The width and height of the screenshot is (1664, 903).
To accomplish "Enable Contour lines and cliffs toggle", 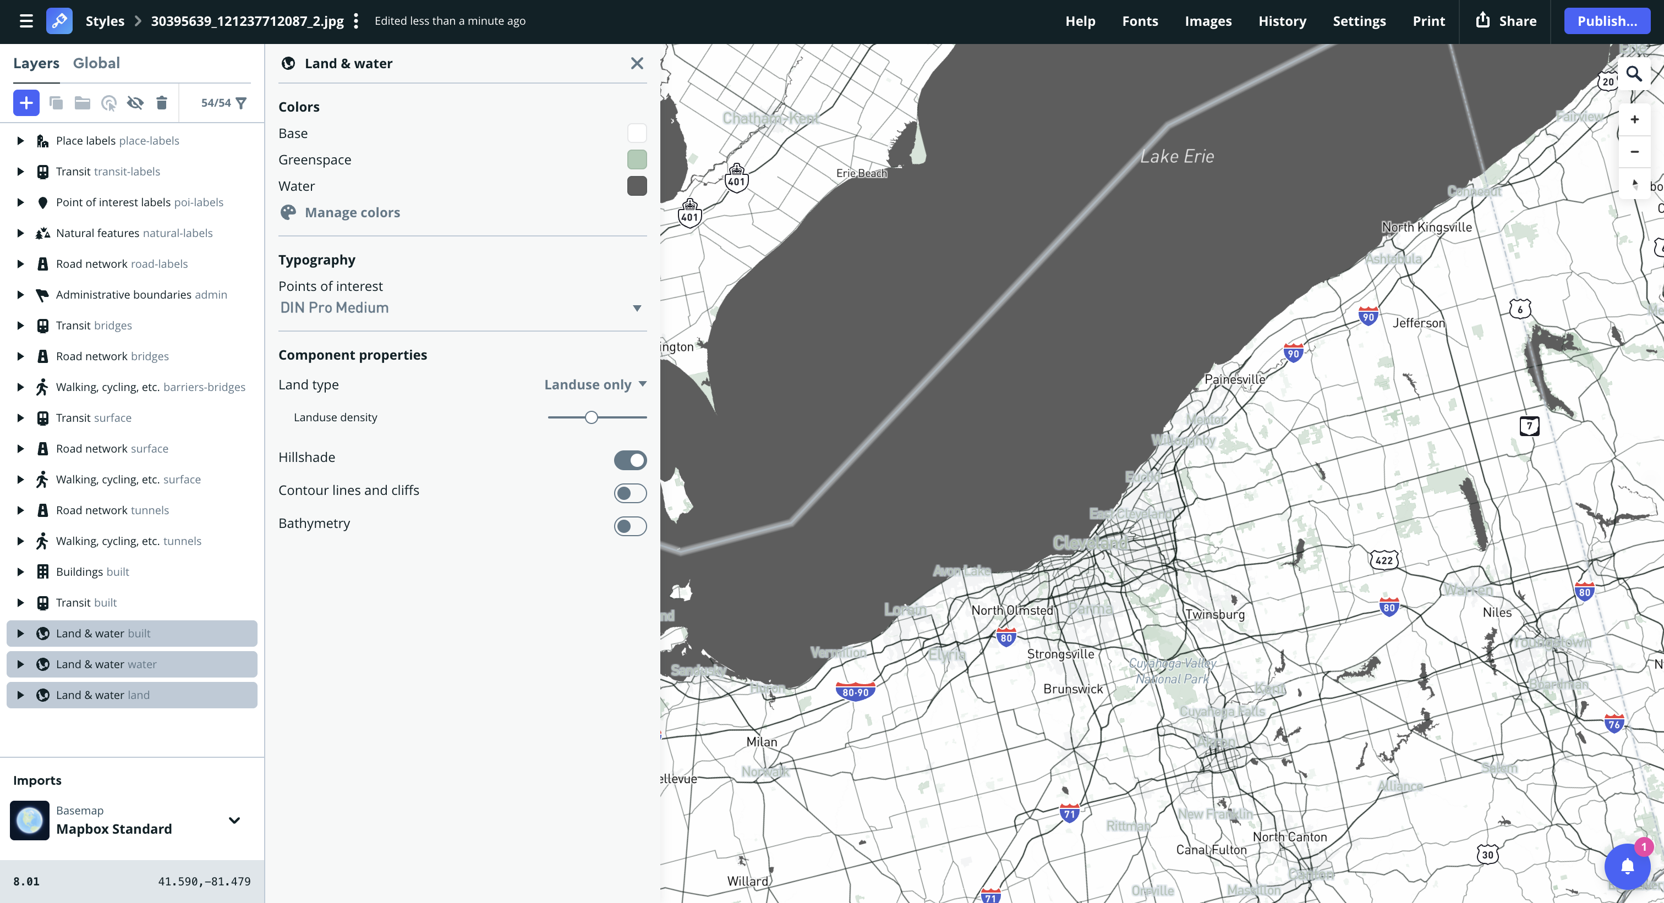I will click(630, 493).
